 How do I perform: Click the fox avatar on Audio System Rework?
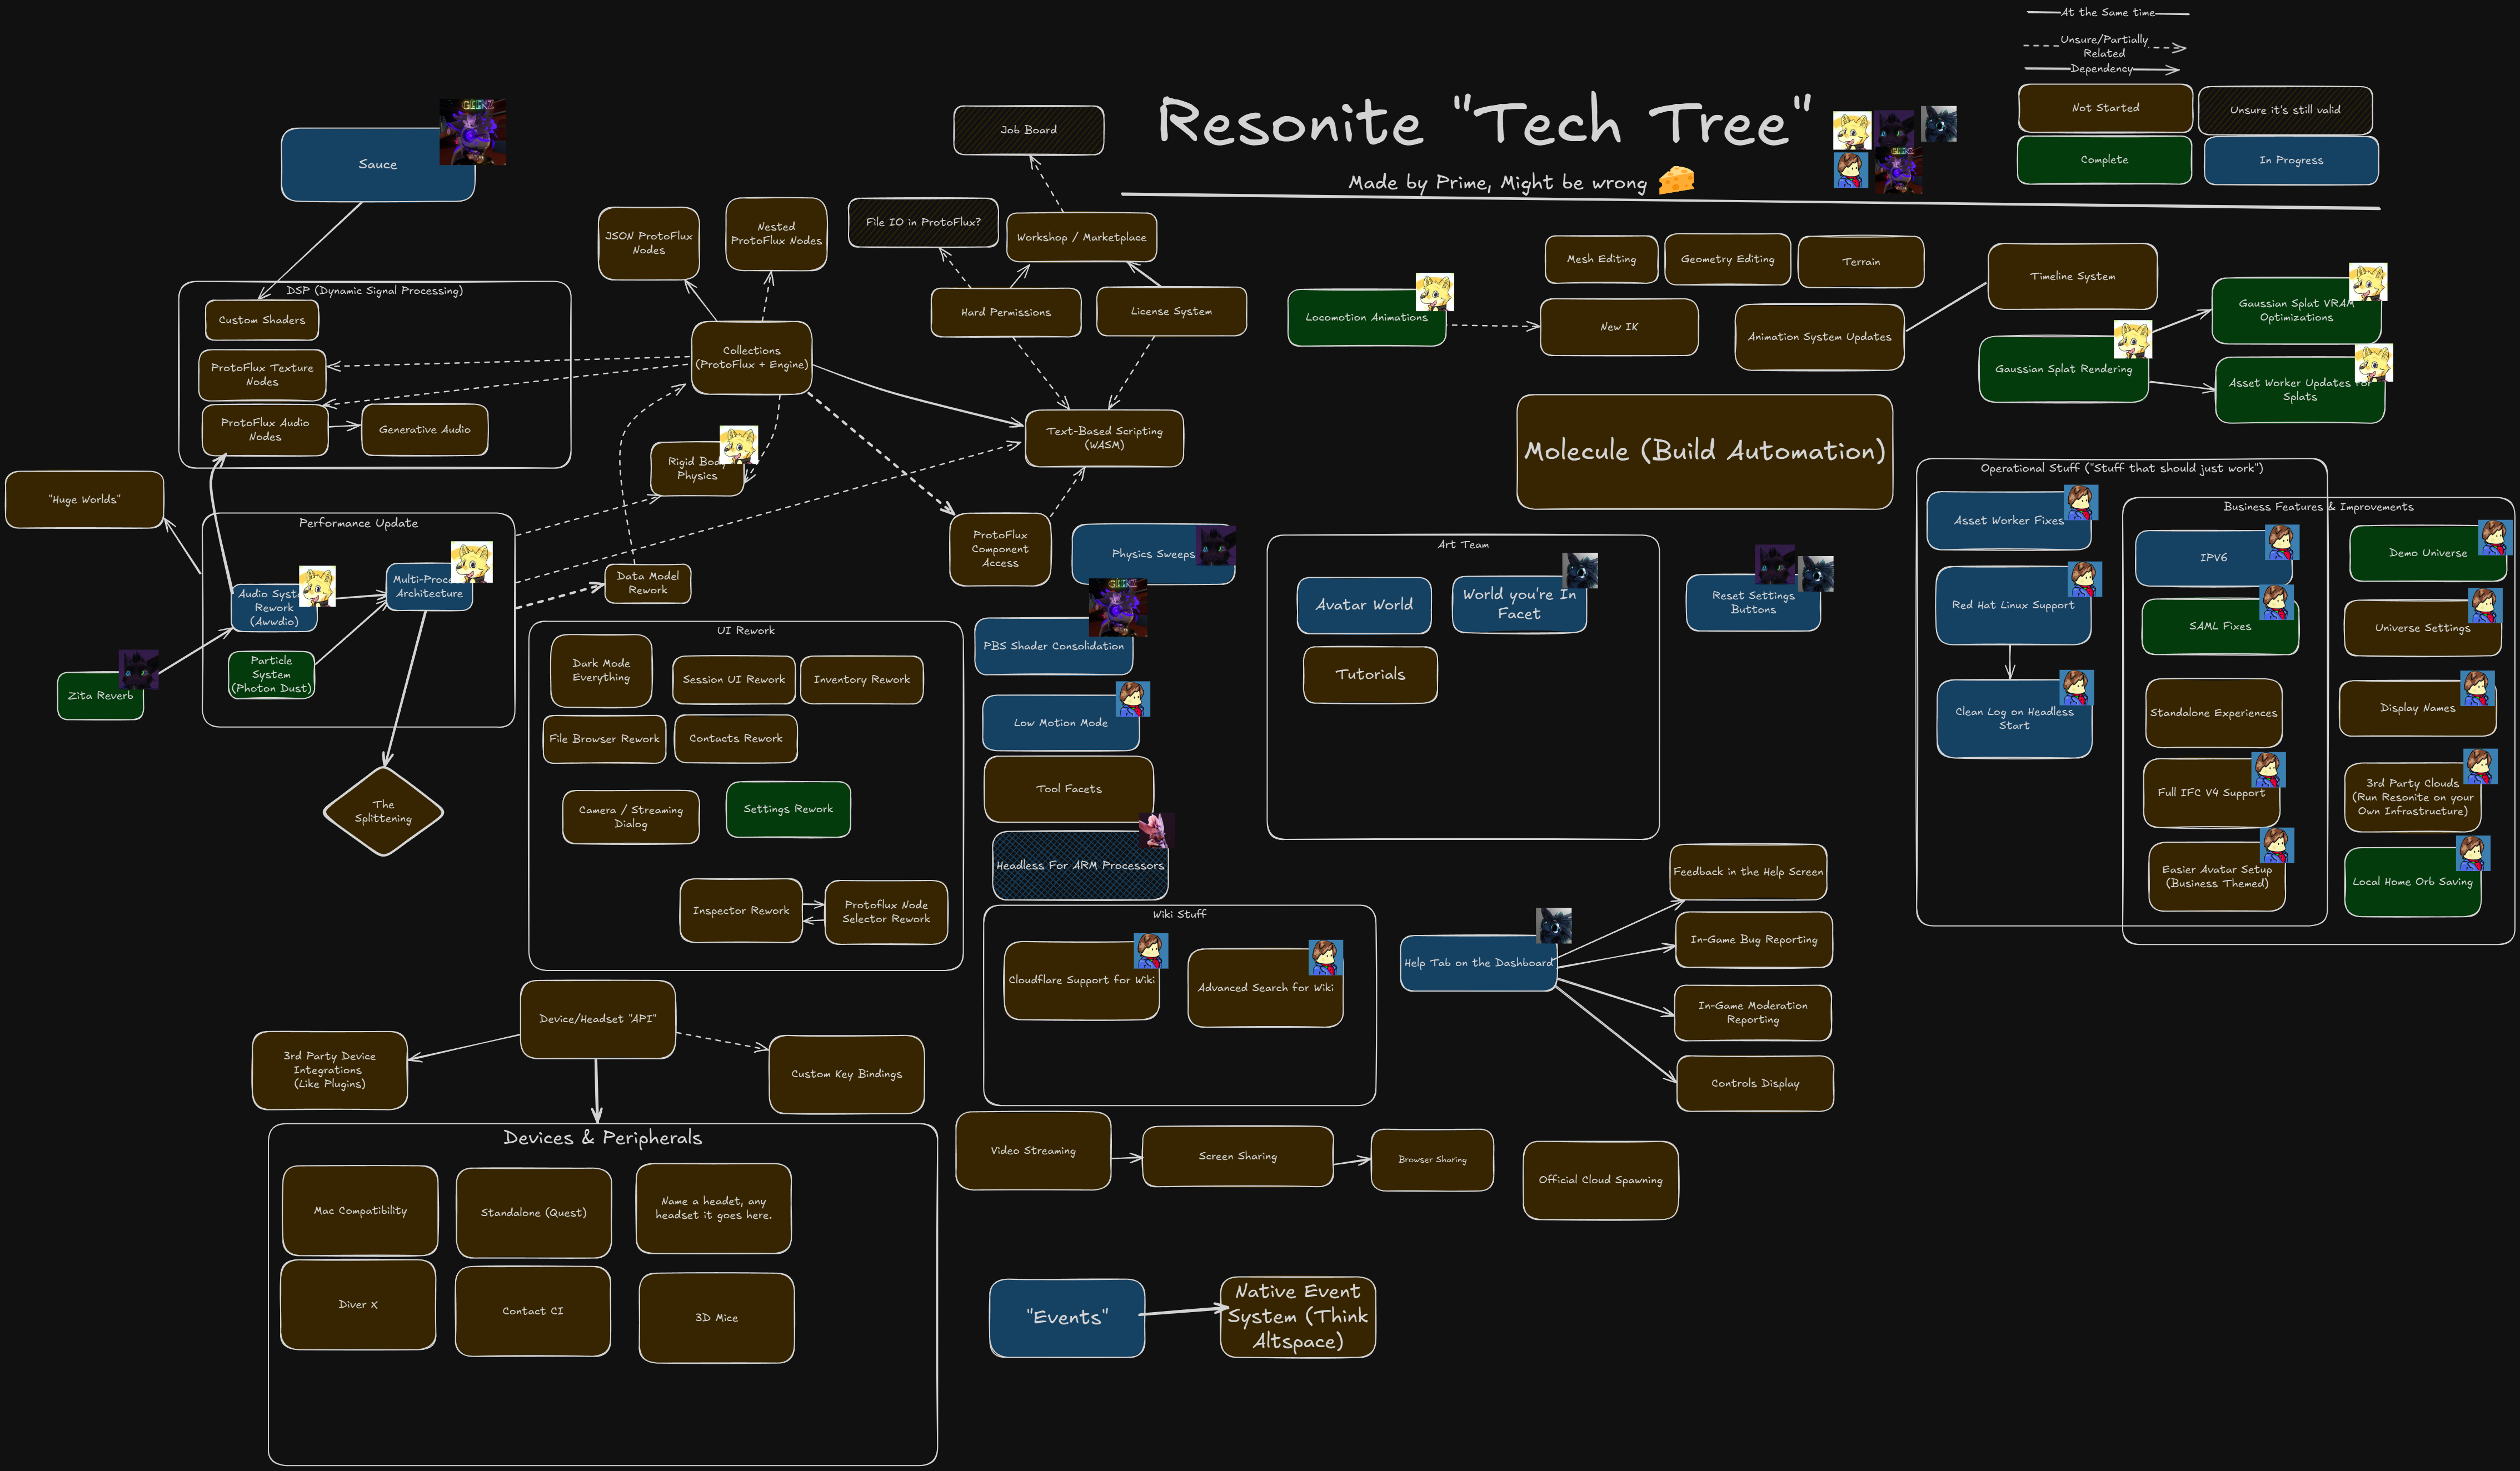[x=317, y=587]
